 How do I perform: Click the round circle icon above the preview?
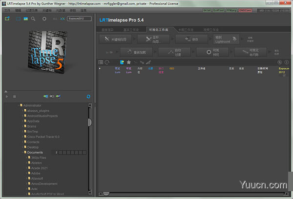[44, 19]
